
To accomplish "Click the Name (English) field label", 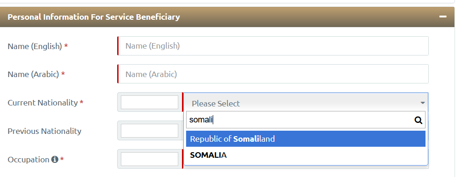I will click(x=35, y=46).
